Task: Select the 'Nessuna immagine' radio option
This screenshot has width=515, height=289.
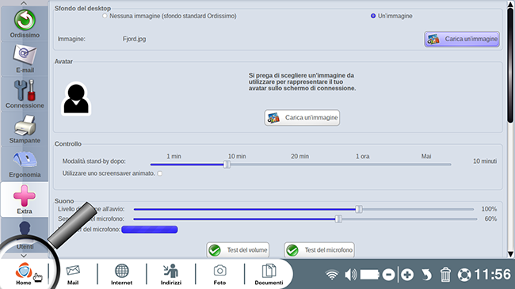Action: pyautogui.click(x=105, y=16)
